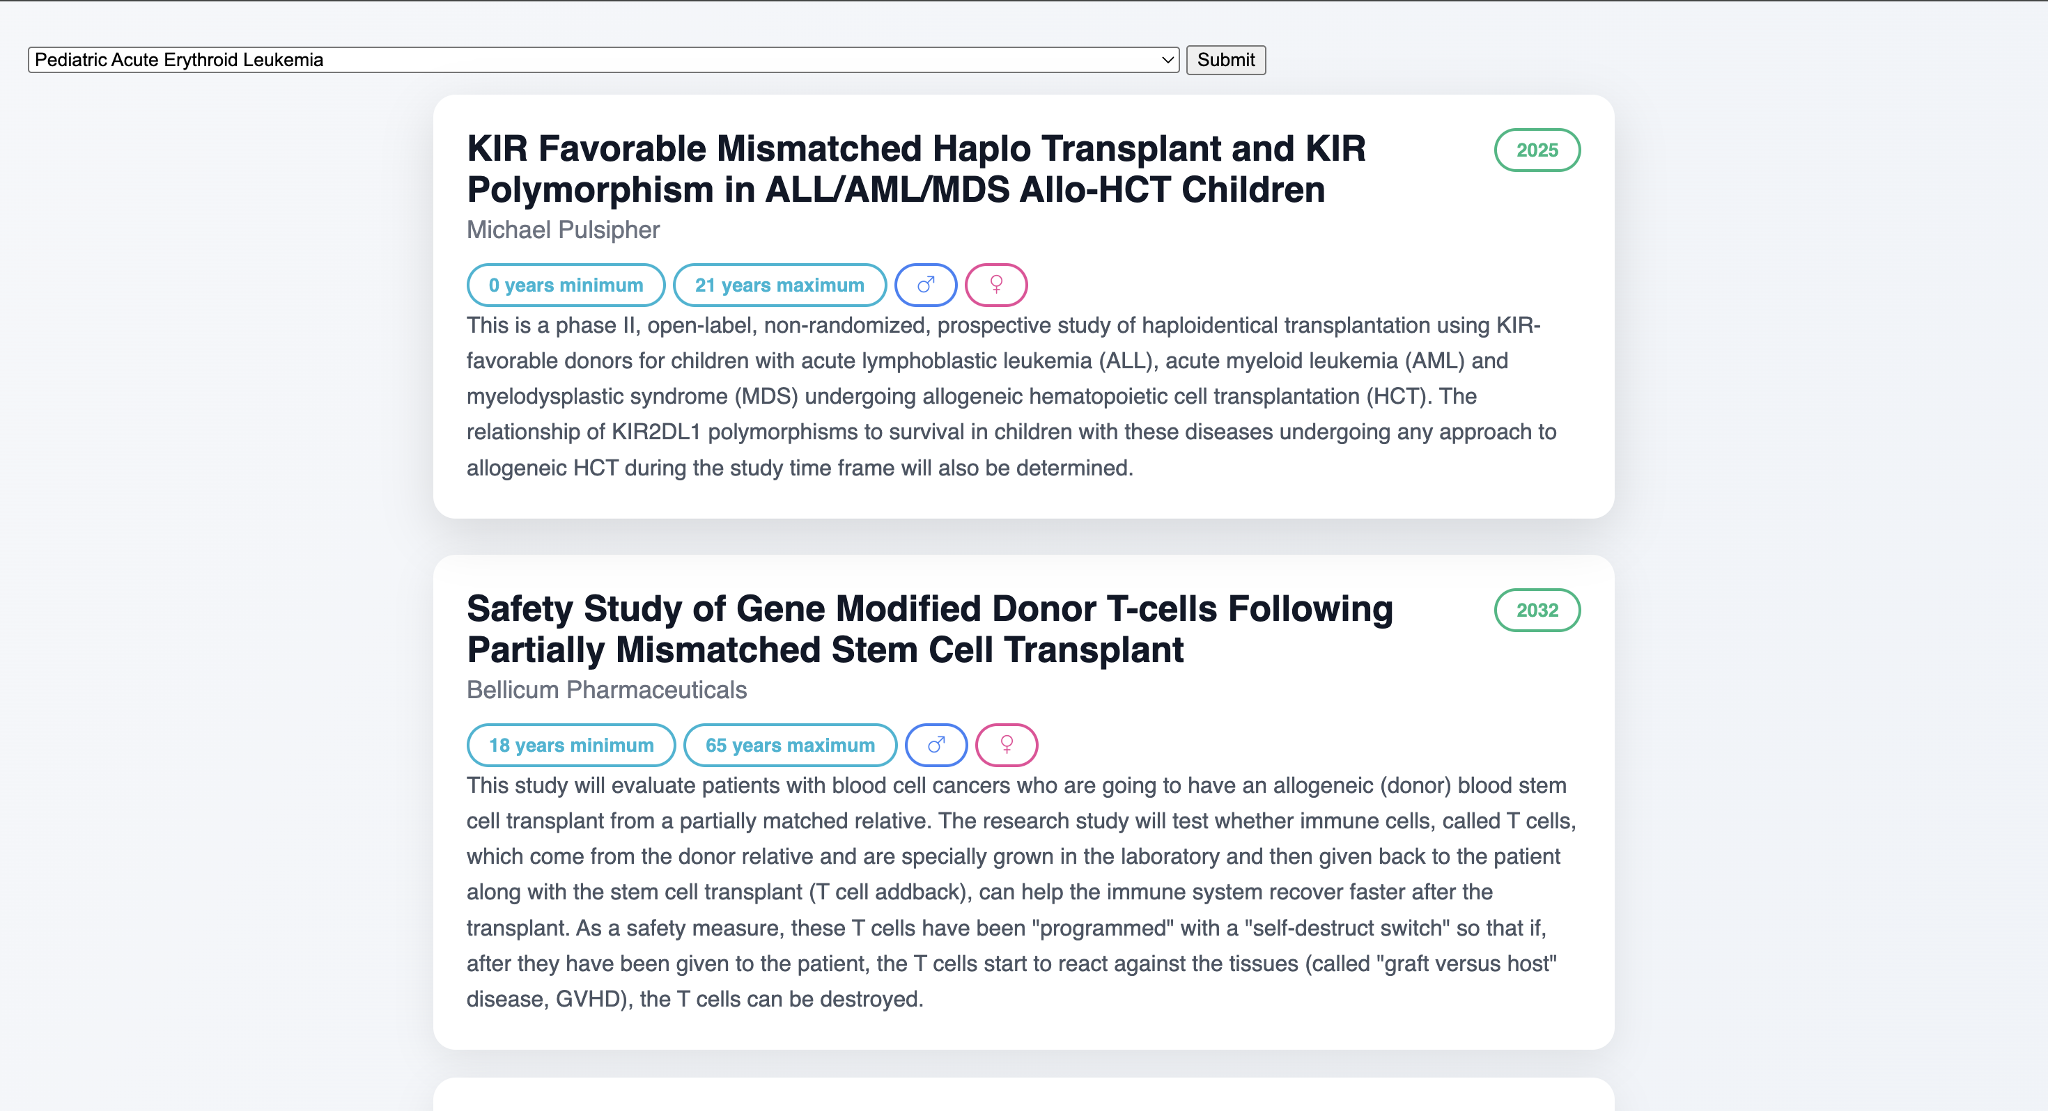Click the 0 years minimum tag
The image size is (2048, 1111).
tap(566, 285)
